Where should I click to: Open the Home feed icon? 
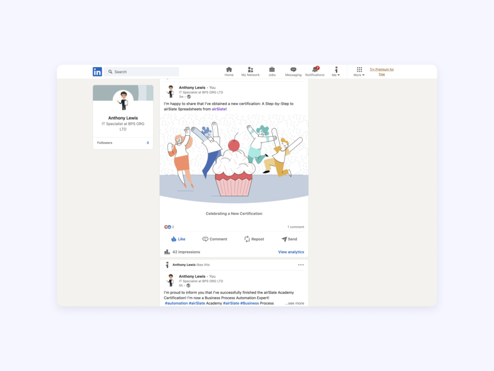click(229, 70)
